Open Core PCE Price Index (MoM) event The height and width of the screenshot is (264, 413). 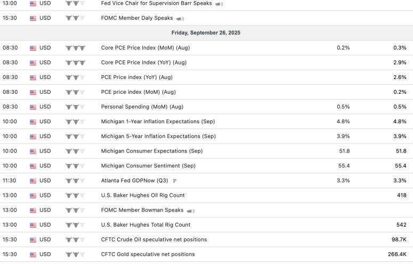coord(145,48)
